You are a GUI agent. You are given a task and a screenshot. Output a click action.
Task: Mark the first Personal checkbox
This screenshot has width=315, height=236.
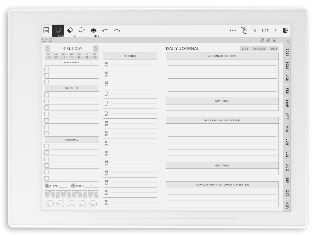[x=46, y=146]
